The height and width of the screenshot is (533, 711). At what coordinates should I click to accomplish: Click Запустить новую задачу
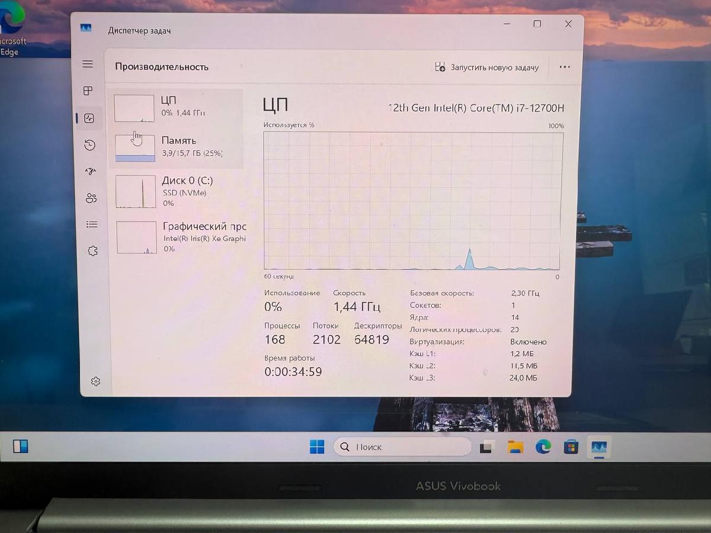(488, 67)
